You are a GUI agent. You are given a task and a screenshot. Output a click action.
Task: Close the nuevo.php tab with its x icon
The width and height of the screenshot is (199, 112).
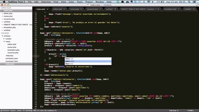[x=81, y=9]
